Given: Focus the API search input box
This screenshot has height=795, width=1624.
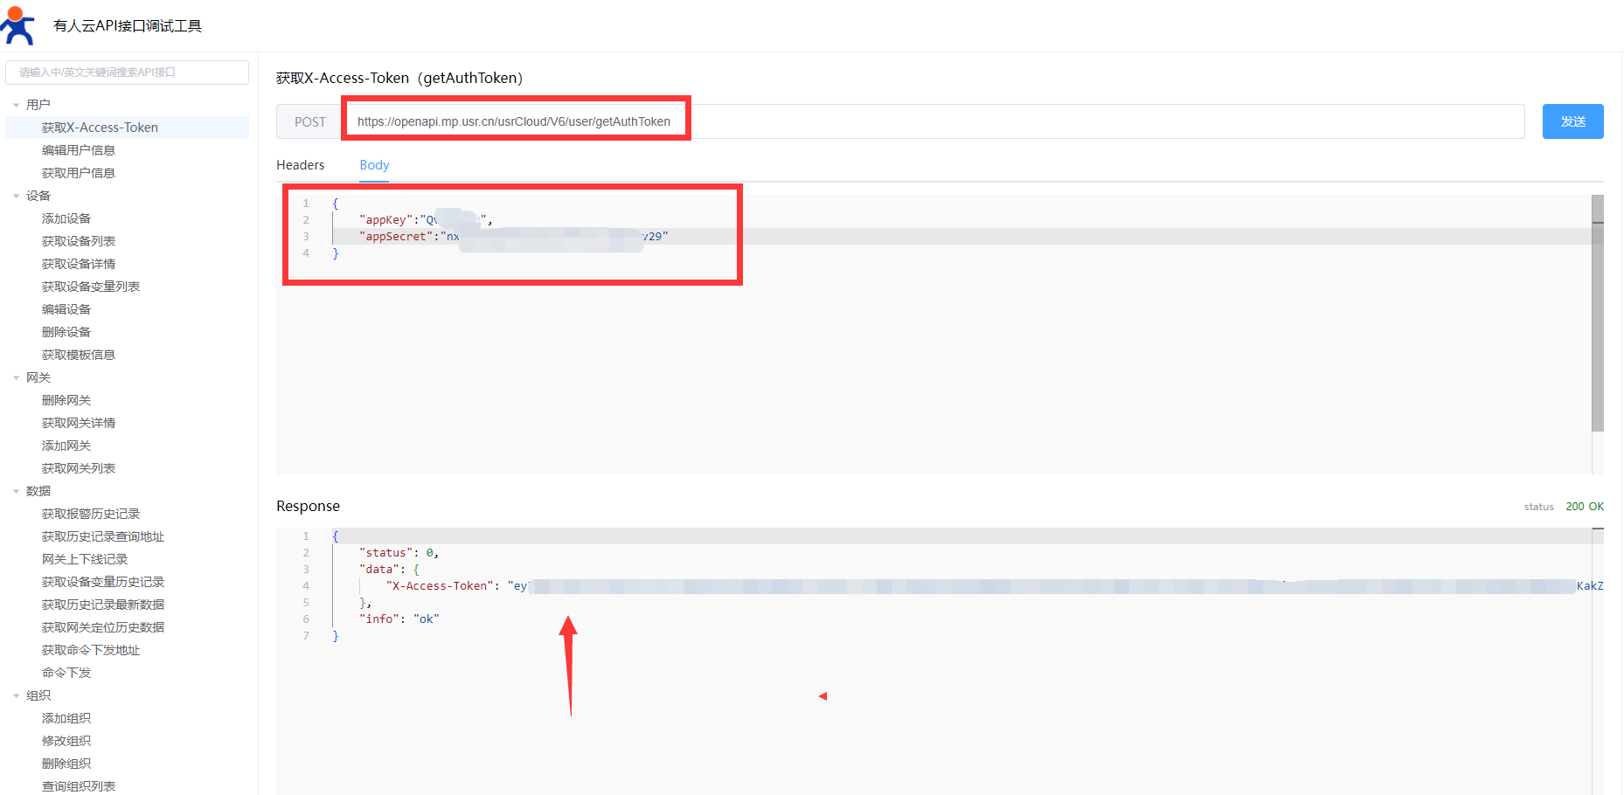Looking at the screenshot, I should tap(127, 73).
